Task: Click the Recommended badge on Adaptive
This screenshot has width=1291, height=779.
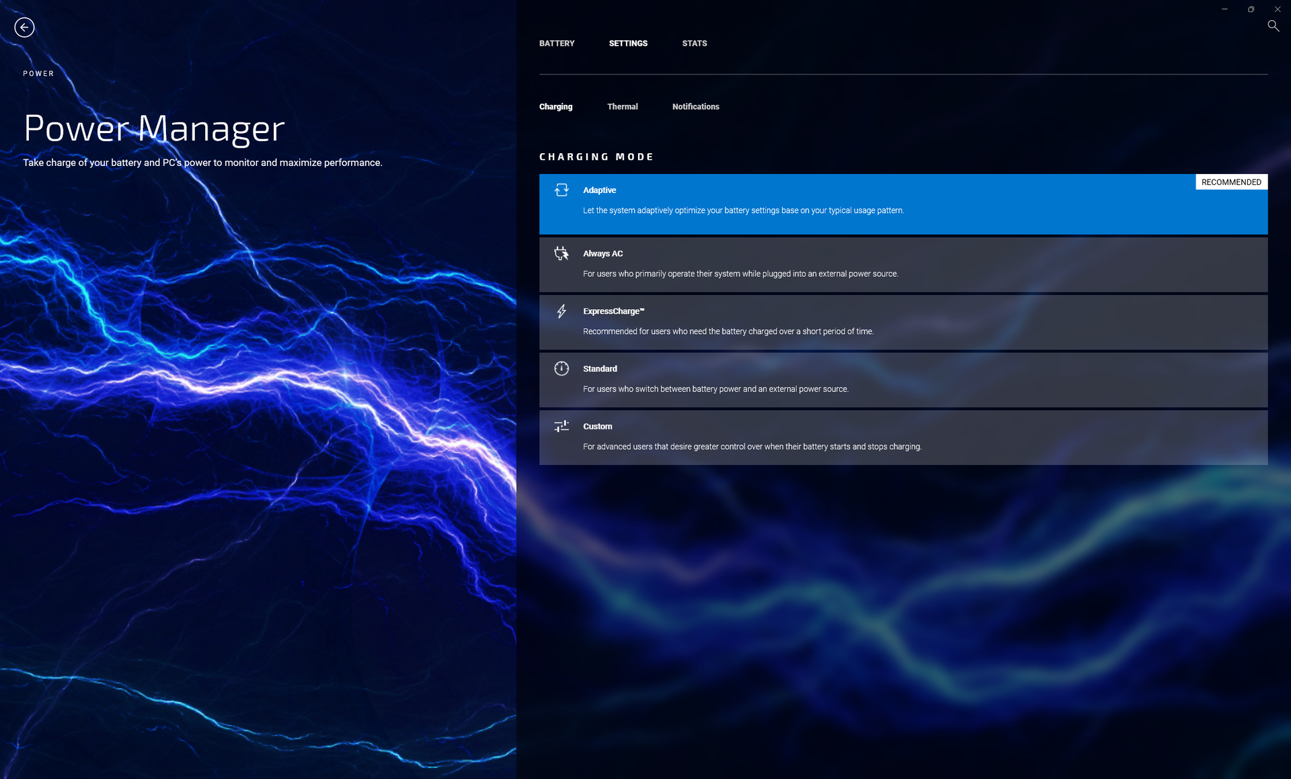Action: (1230, 182)
